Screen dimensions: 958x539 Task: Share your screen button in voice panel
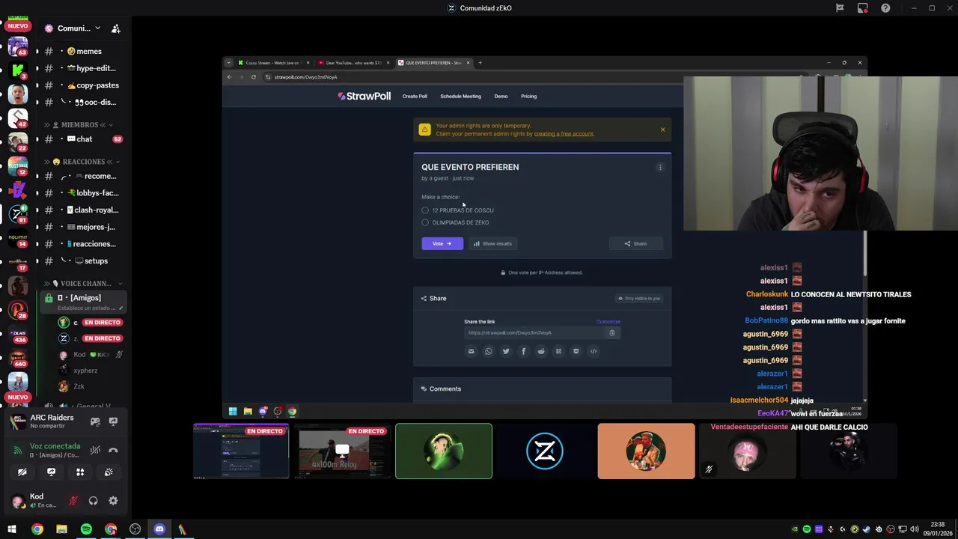51,472
